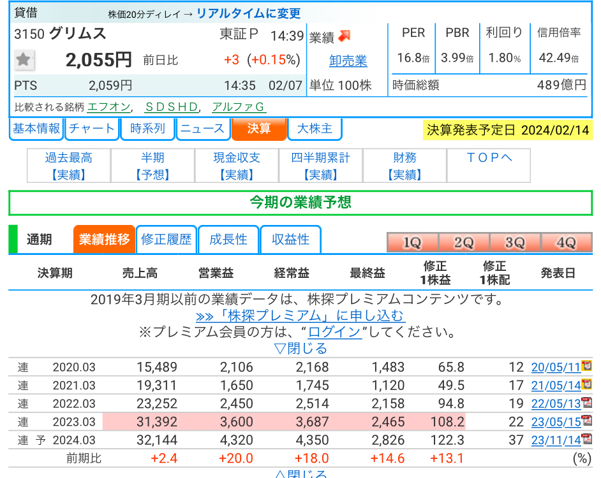Open PDF icon for 22/05/13 announcement
The width and height of the screenshot is (601, 478).
(586, 402)
